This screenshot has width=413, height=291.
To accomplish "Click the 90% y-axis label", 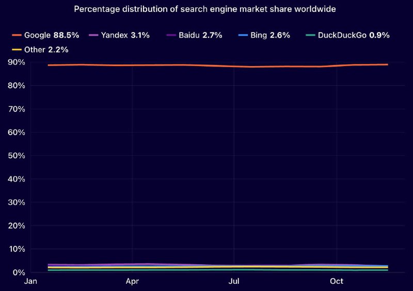I will pos(15,62).
